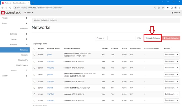
Task: Open a new browser tab
Action: pyautogui.click(x=33, y=3)
